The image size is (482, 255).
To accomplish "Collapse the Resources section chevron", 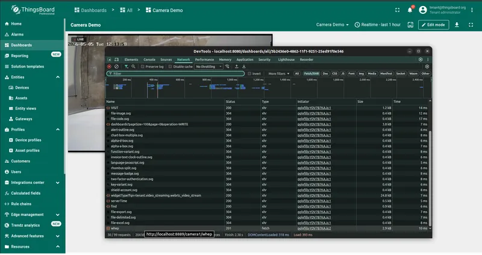I will point(58,247).
